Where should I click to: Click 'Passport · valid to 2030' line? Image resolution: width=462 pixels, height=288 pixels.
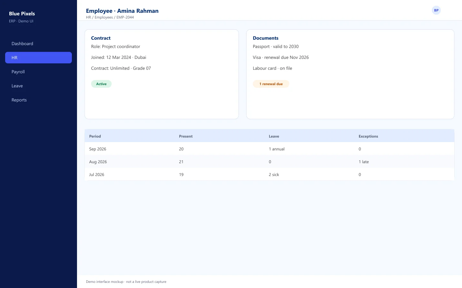tap(276, 46)
